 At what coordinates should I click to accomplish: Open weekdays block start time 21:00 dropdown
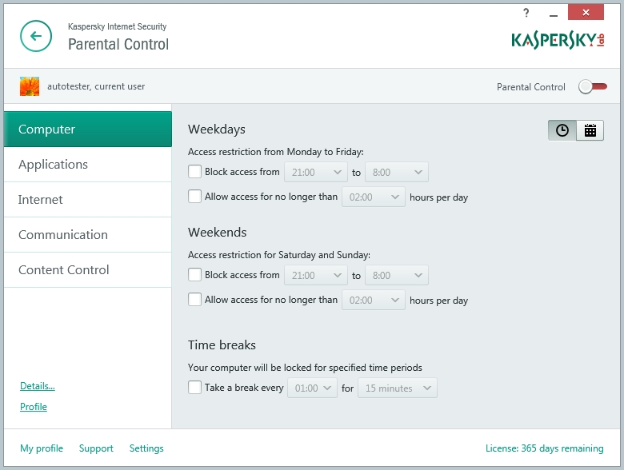coord(316,172)
